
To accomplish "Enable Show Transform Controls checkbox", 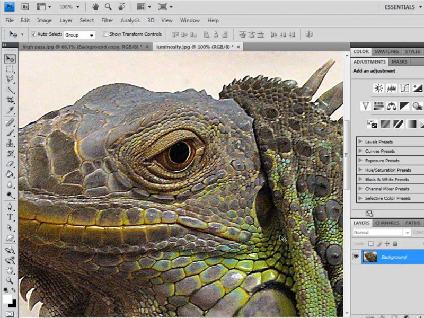I will click(105, 34).
